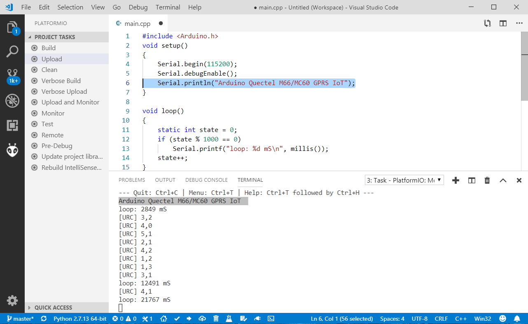Change file encoding UTF-8
The image size is (528, 324).
point(420,319)
